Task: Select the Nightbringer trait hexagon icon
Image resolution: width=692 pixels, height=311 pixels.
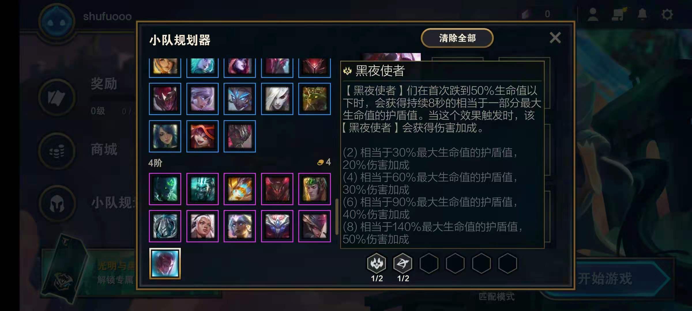Action: [377, 263]
